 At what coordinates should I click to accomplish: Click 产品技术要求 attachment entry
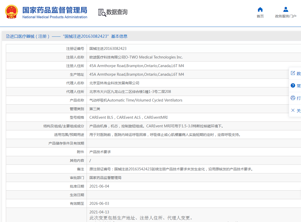coord(100,152)
